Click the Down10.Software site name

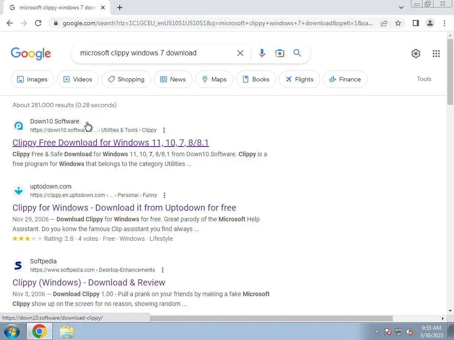point(55,121)
